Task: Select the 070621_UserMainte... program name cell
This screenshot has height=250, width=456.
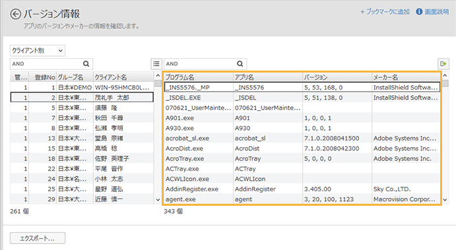Action: click(x=199, y=108)
